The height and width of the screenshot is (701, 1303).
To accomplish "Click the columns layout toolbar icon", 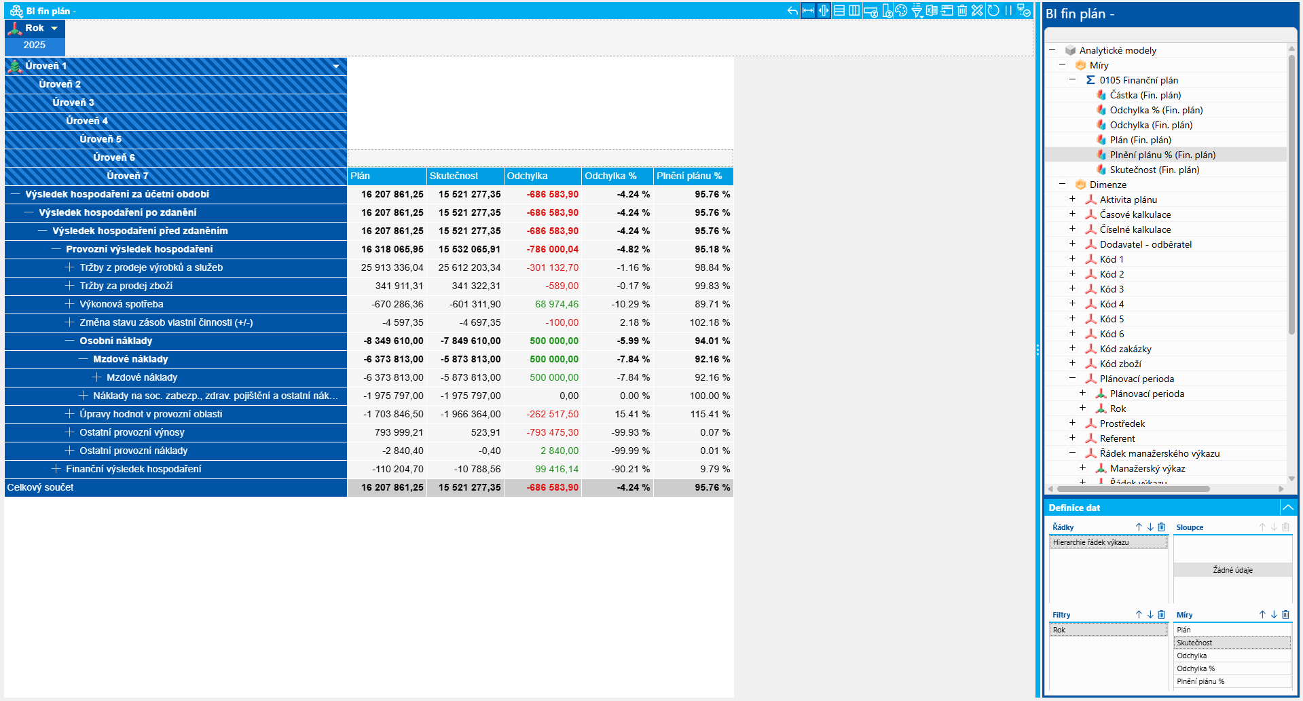I will point(854,11).
